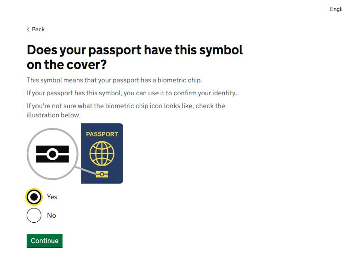Screen dimensions: 342x266
Task: Click the yellow globe icon on passport
Action: [x=102, y=154]
